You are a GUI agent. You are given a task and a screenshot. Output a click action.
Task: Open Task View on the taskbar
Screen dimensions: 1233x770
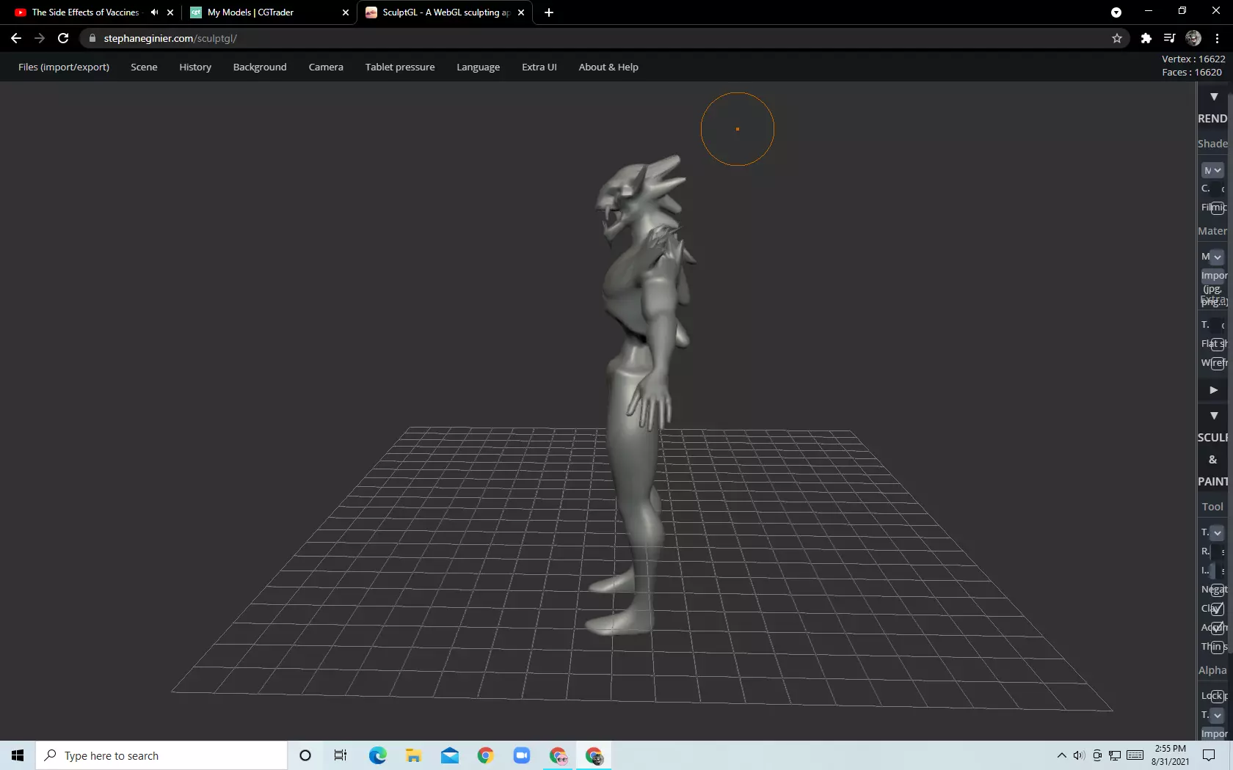(x=341, y=755)
